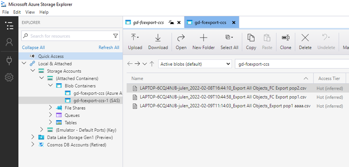Click the Tables icon in tree
Viewport: 349px width, 167px height.
(x=59, y=122)
